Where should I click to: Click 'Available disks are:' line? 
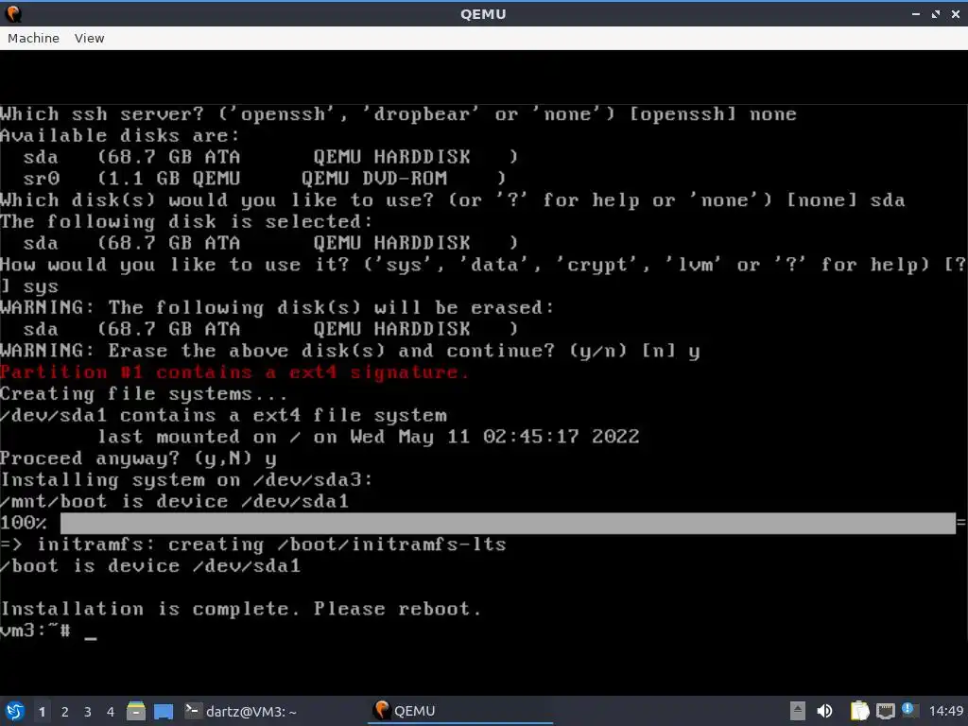click(x=120, y=135)
